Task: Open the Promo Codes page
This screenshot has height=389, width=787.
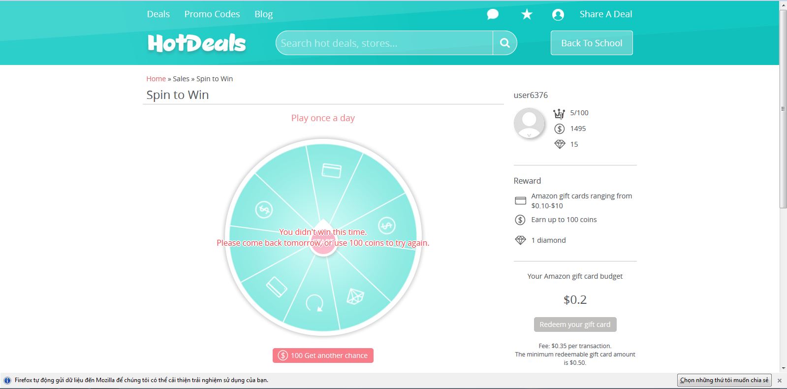Action: 212,14
